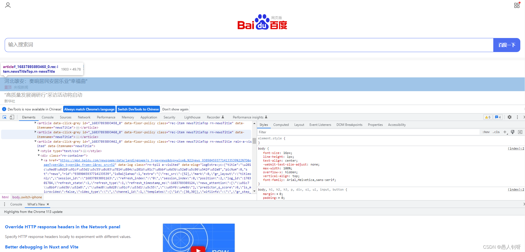Open DevTools more options menu
The height and width of the screenshot is (252, 525).
coord(517,117)
